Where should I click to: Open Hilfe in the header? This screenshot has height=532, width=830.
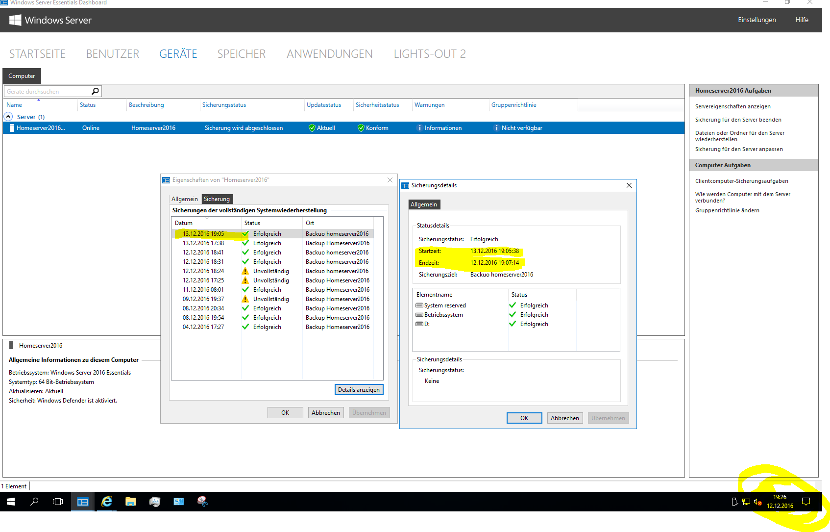tap(802, 20)
